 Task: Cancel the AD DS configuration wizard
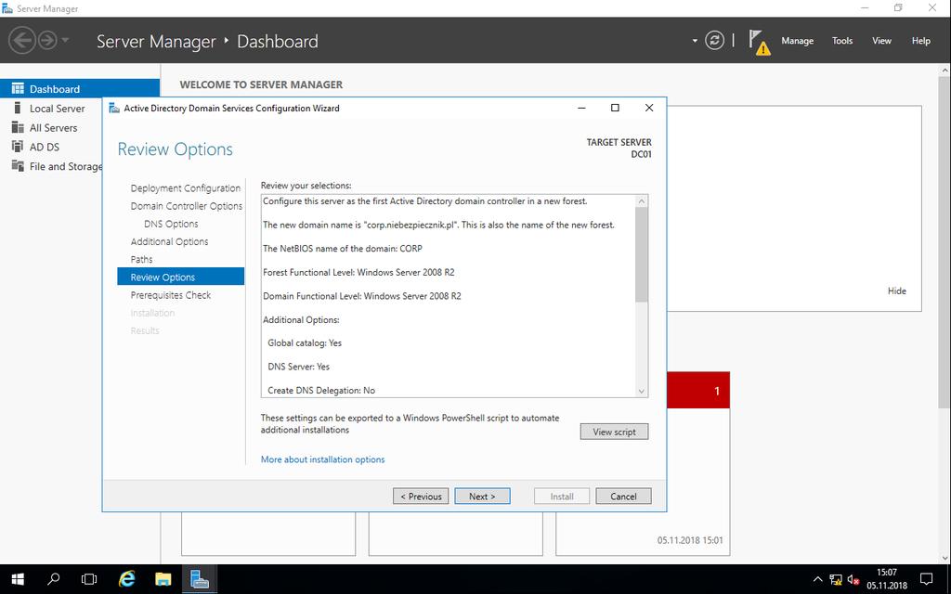pos(623,497)
